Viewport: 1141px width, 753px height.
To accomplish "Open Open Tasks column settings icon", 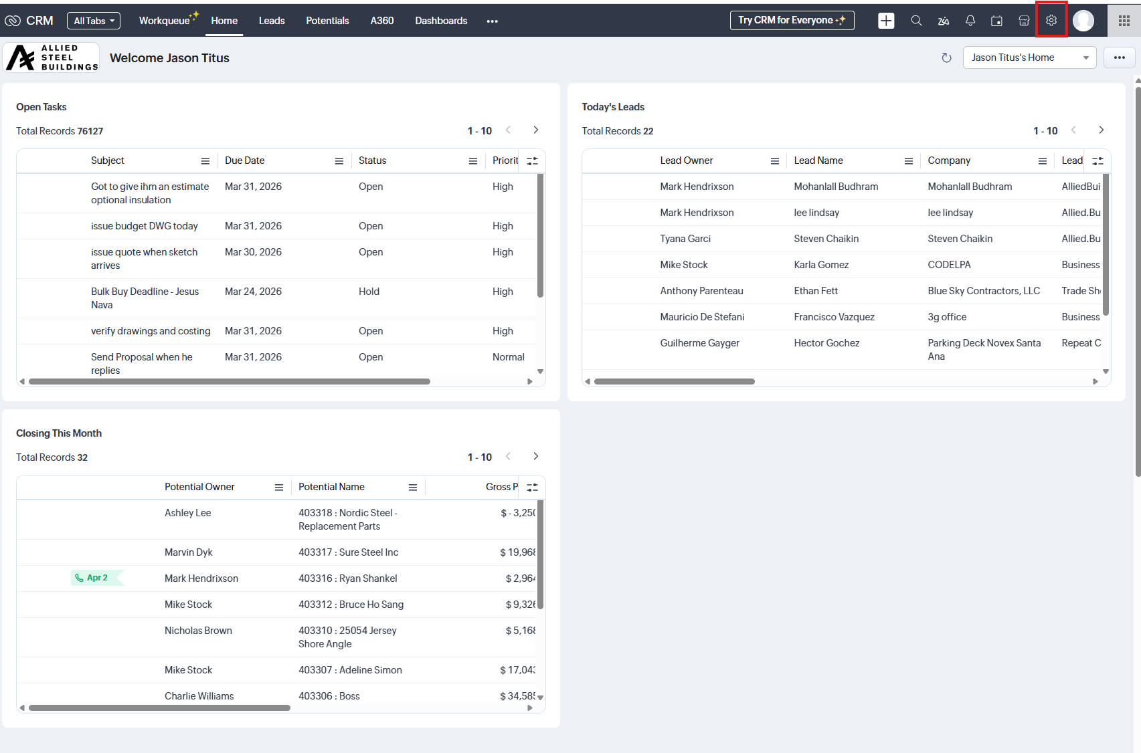I will (x=532, y=161).
